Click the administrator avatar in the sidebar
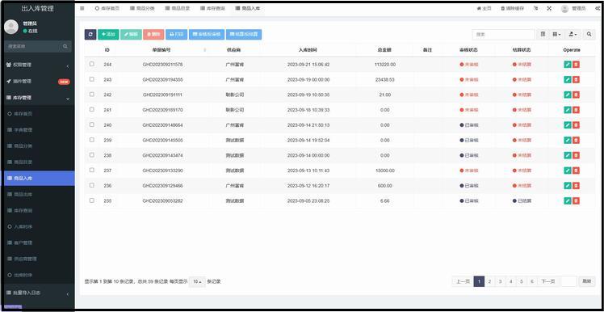Screen dimensions: 604x312 (10, 27)
